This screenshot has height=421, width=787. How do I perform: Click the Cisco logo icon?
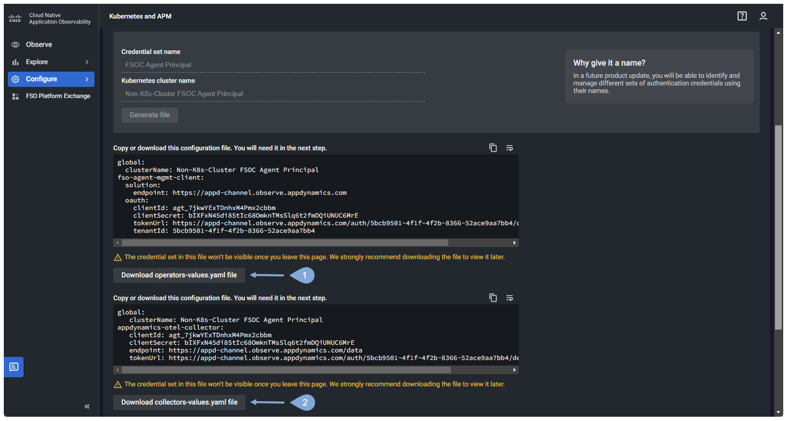coord(15,19)
